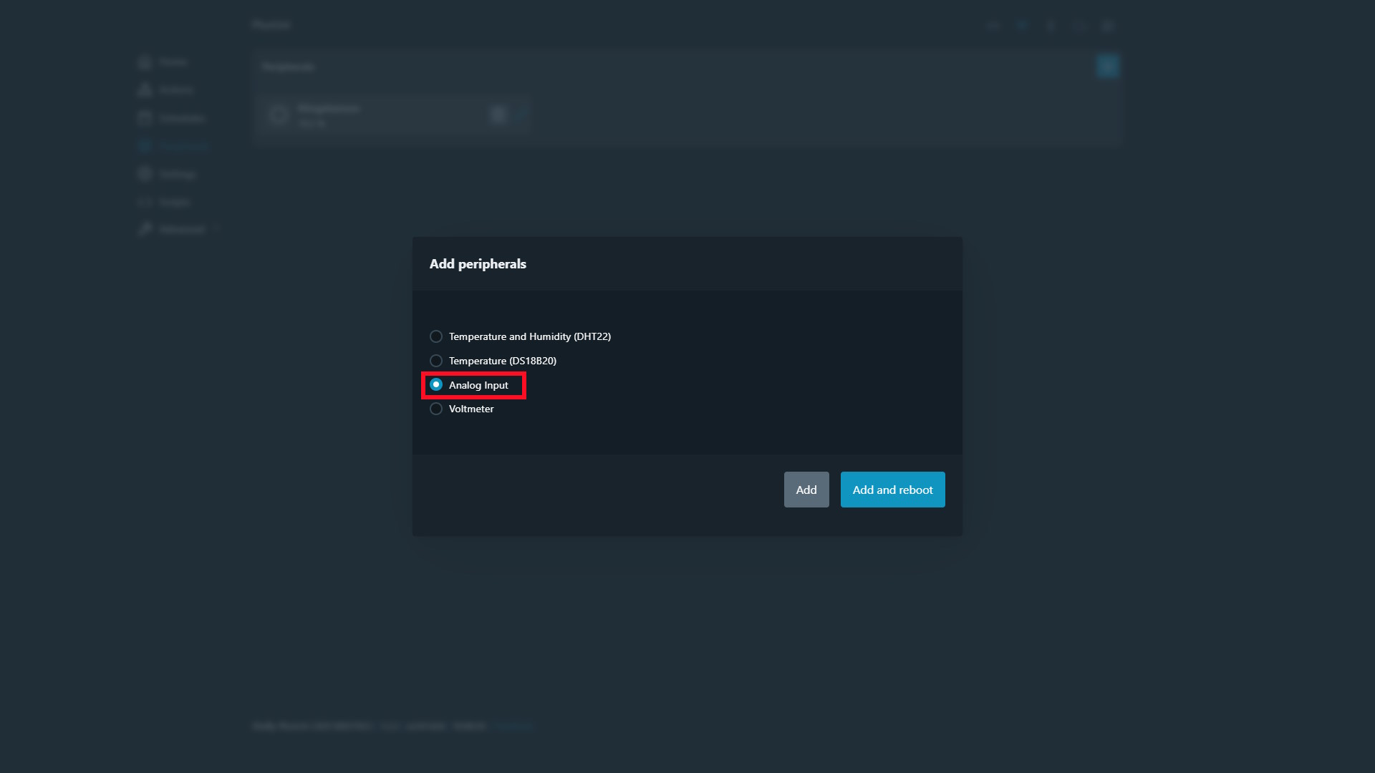The image size is (1375, 773).
Task: Open Settings gear item in sidebar
Action: [176, 174]
